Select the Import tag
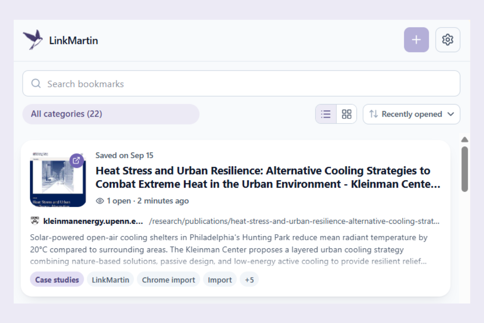This screenshot has height=323, width=484. [220, 279]
